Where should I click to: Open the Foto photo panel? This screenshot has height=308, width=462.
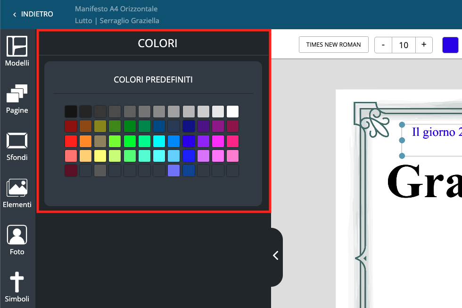point(17,240)
